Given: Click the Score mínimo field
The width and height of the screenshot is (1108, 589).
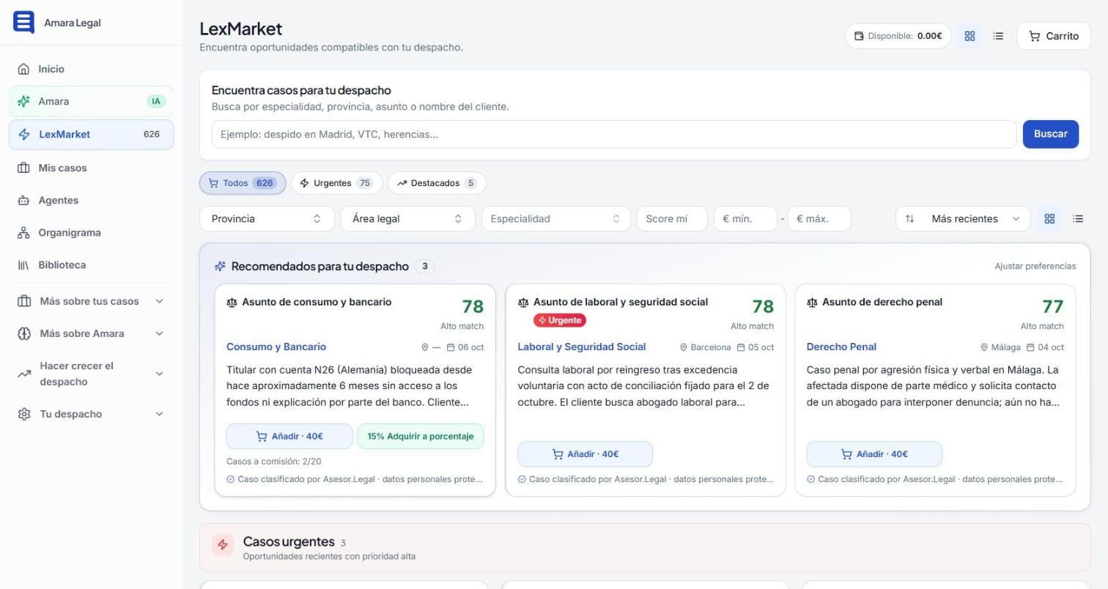Looking at the screenshot, I should click(672, 218).
